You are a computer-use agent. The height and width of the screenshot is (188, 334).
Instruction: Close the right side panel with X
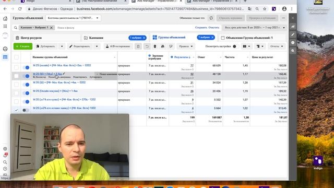click(x=293, y=18)
